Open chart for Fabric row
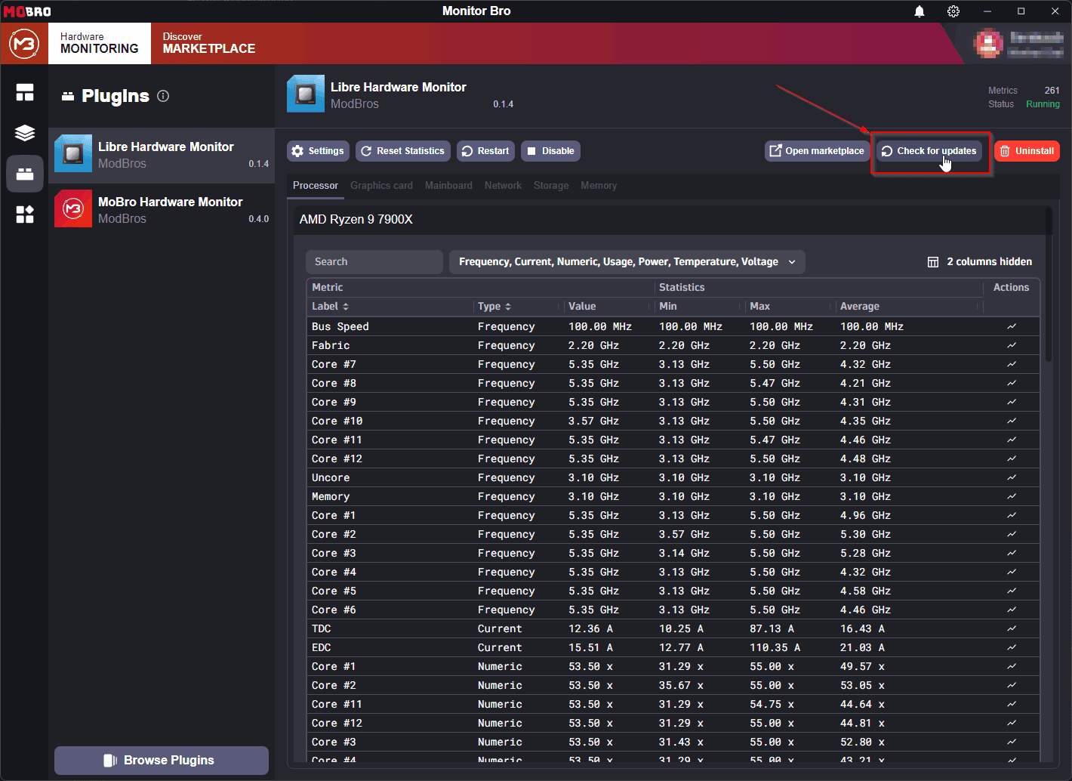 1011,345
